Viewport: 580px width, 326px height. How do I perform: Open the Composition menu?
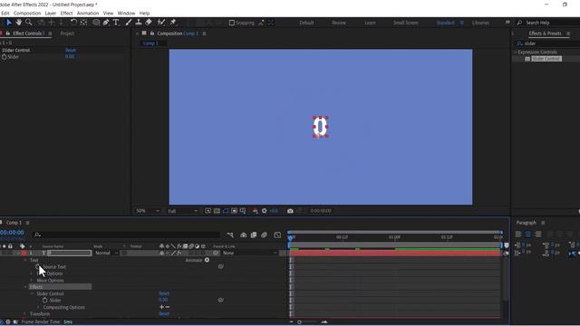[27, 13]
